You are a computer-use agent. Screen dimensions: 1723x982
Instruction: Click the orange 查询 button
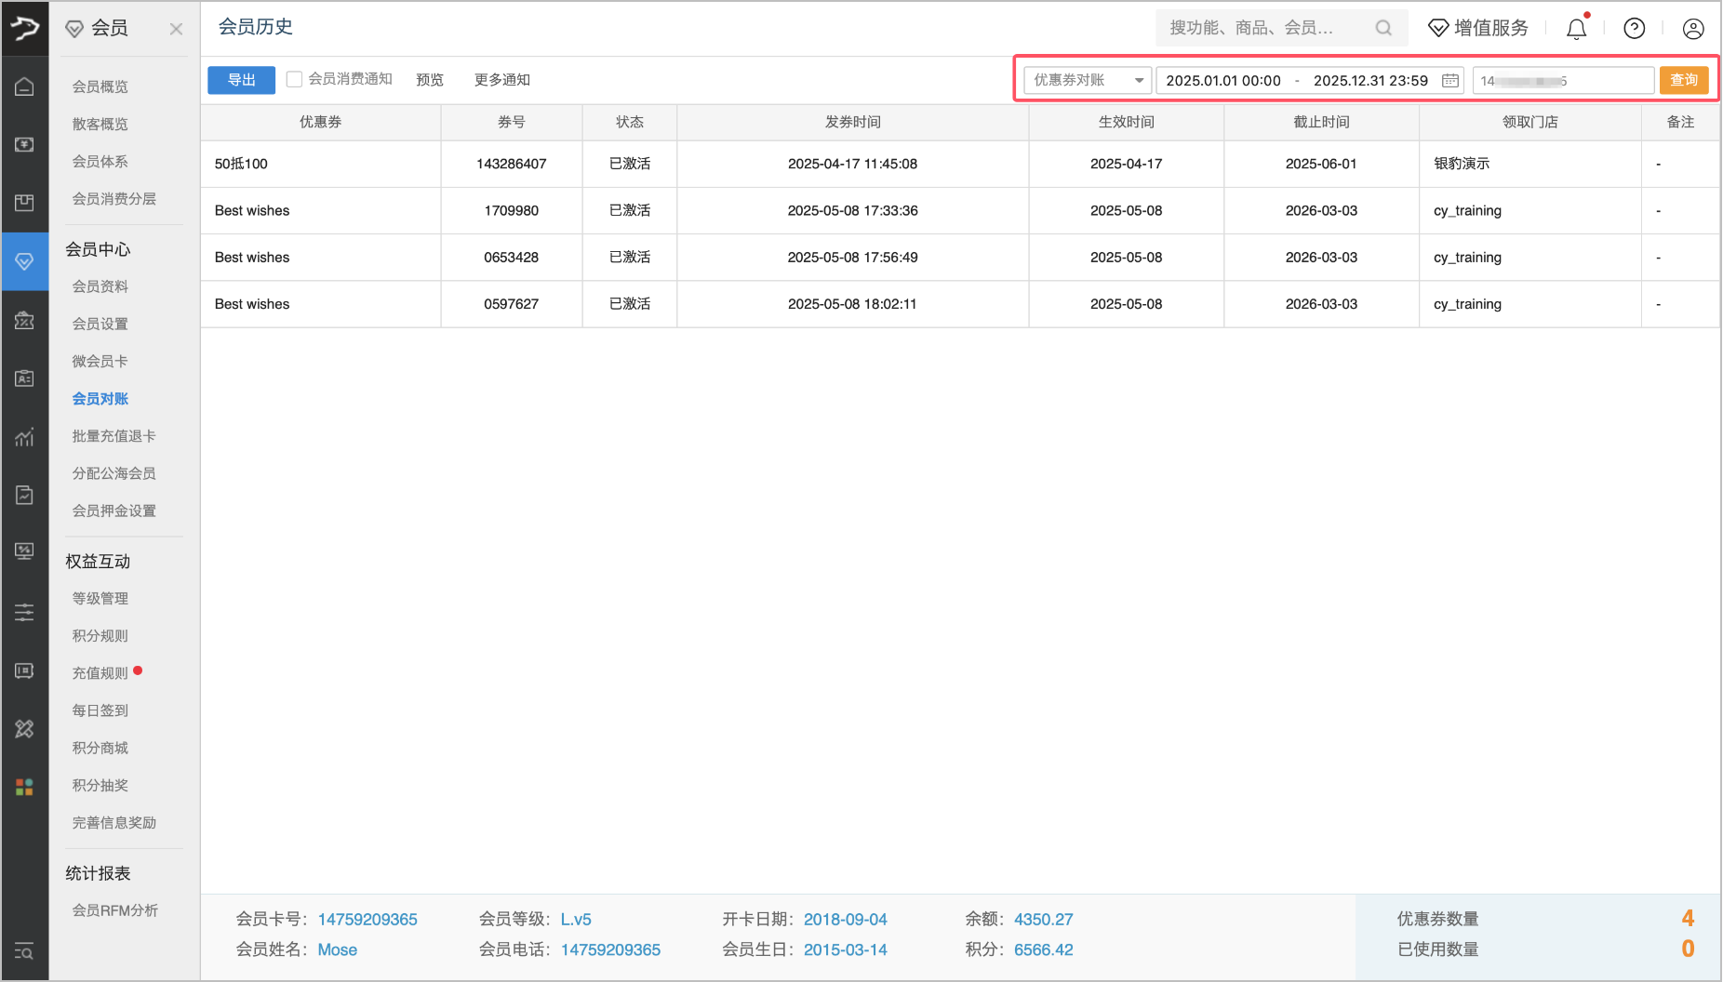(1683, 80)
